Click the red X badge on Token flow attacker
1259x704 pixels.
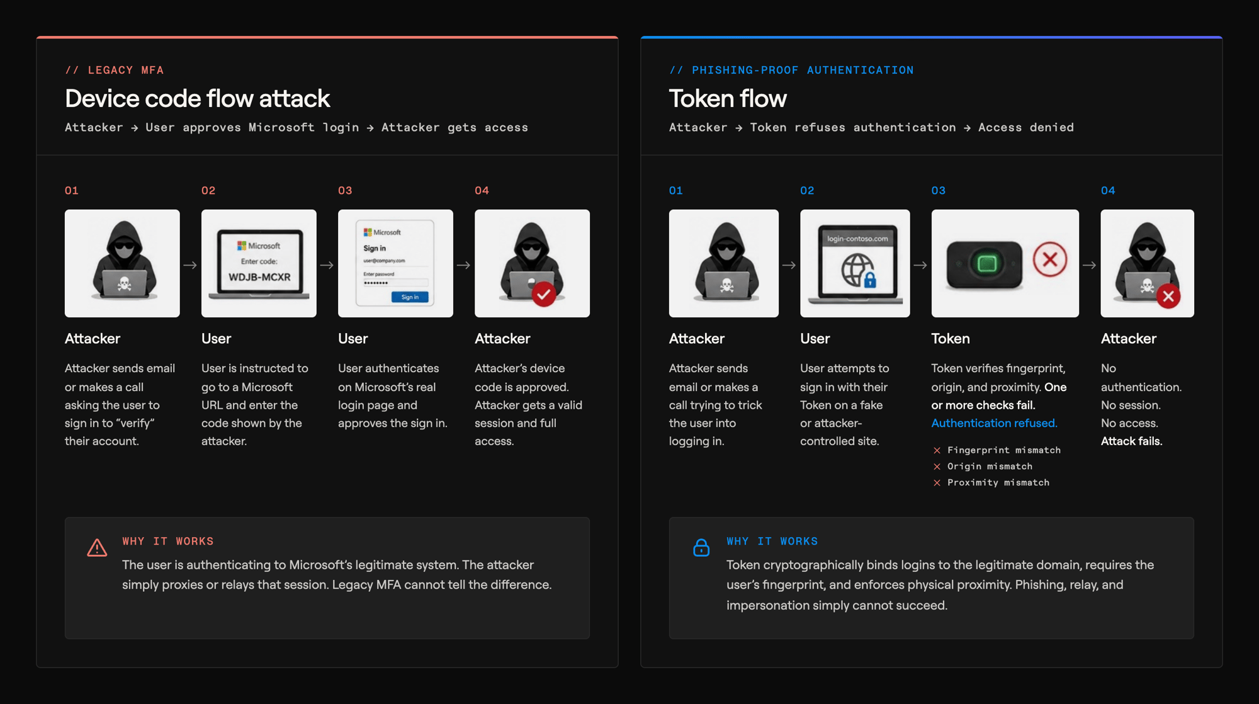[1168, 296]
